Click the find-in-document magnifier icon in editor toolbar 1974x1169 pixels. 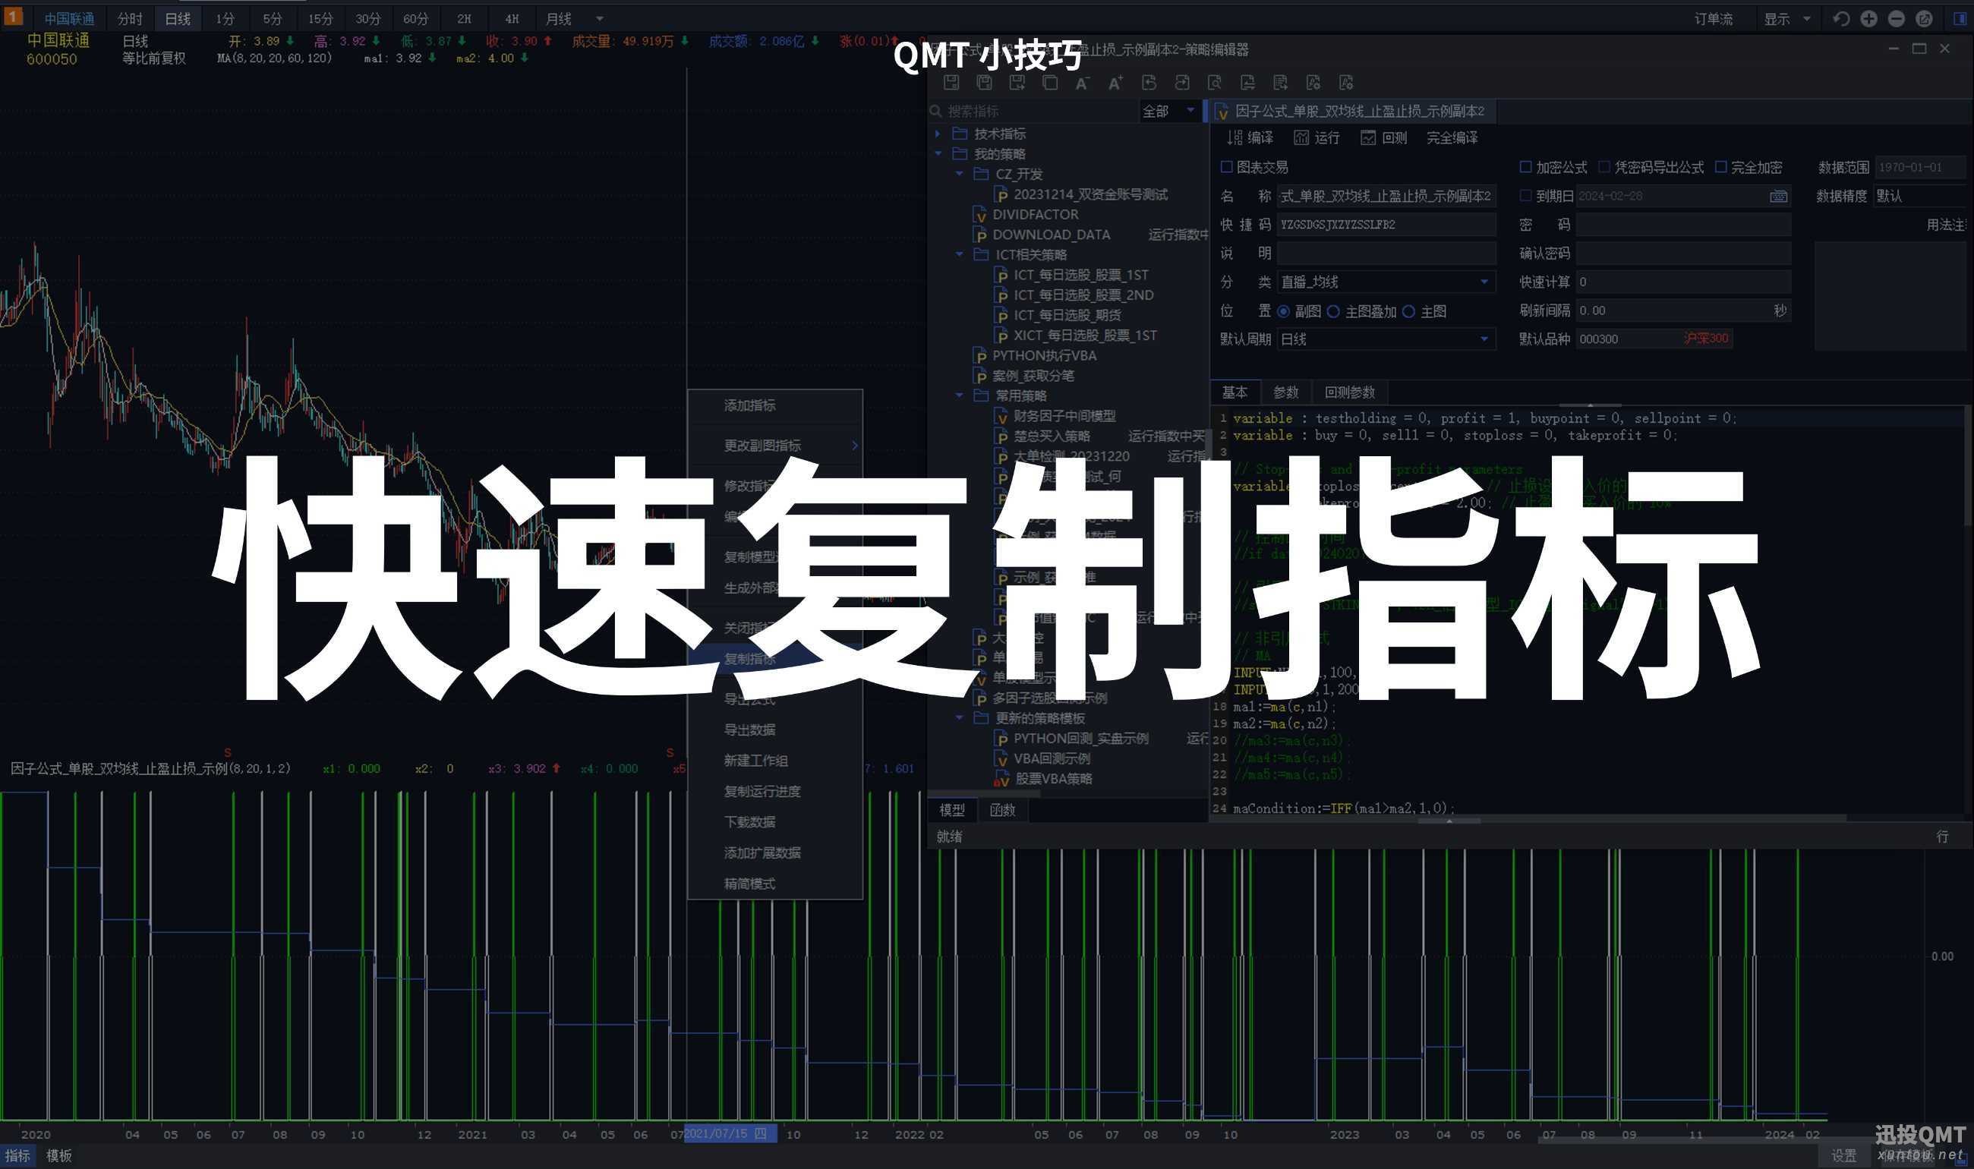tap(1215, 82)
